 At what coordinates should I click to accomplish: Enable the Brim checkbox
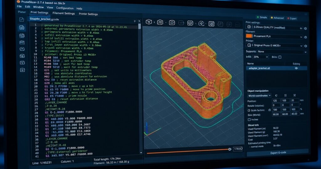click(280, 57)
